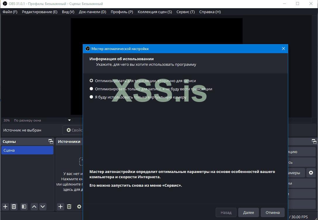Open scene filters icon in Scenes panel

coord(24,207)
